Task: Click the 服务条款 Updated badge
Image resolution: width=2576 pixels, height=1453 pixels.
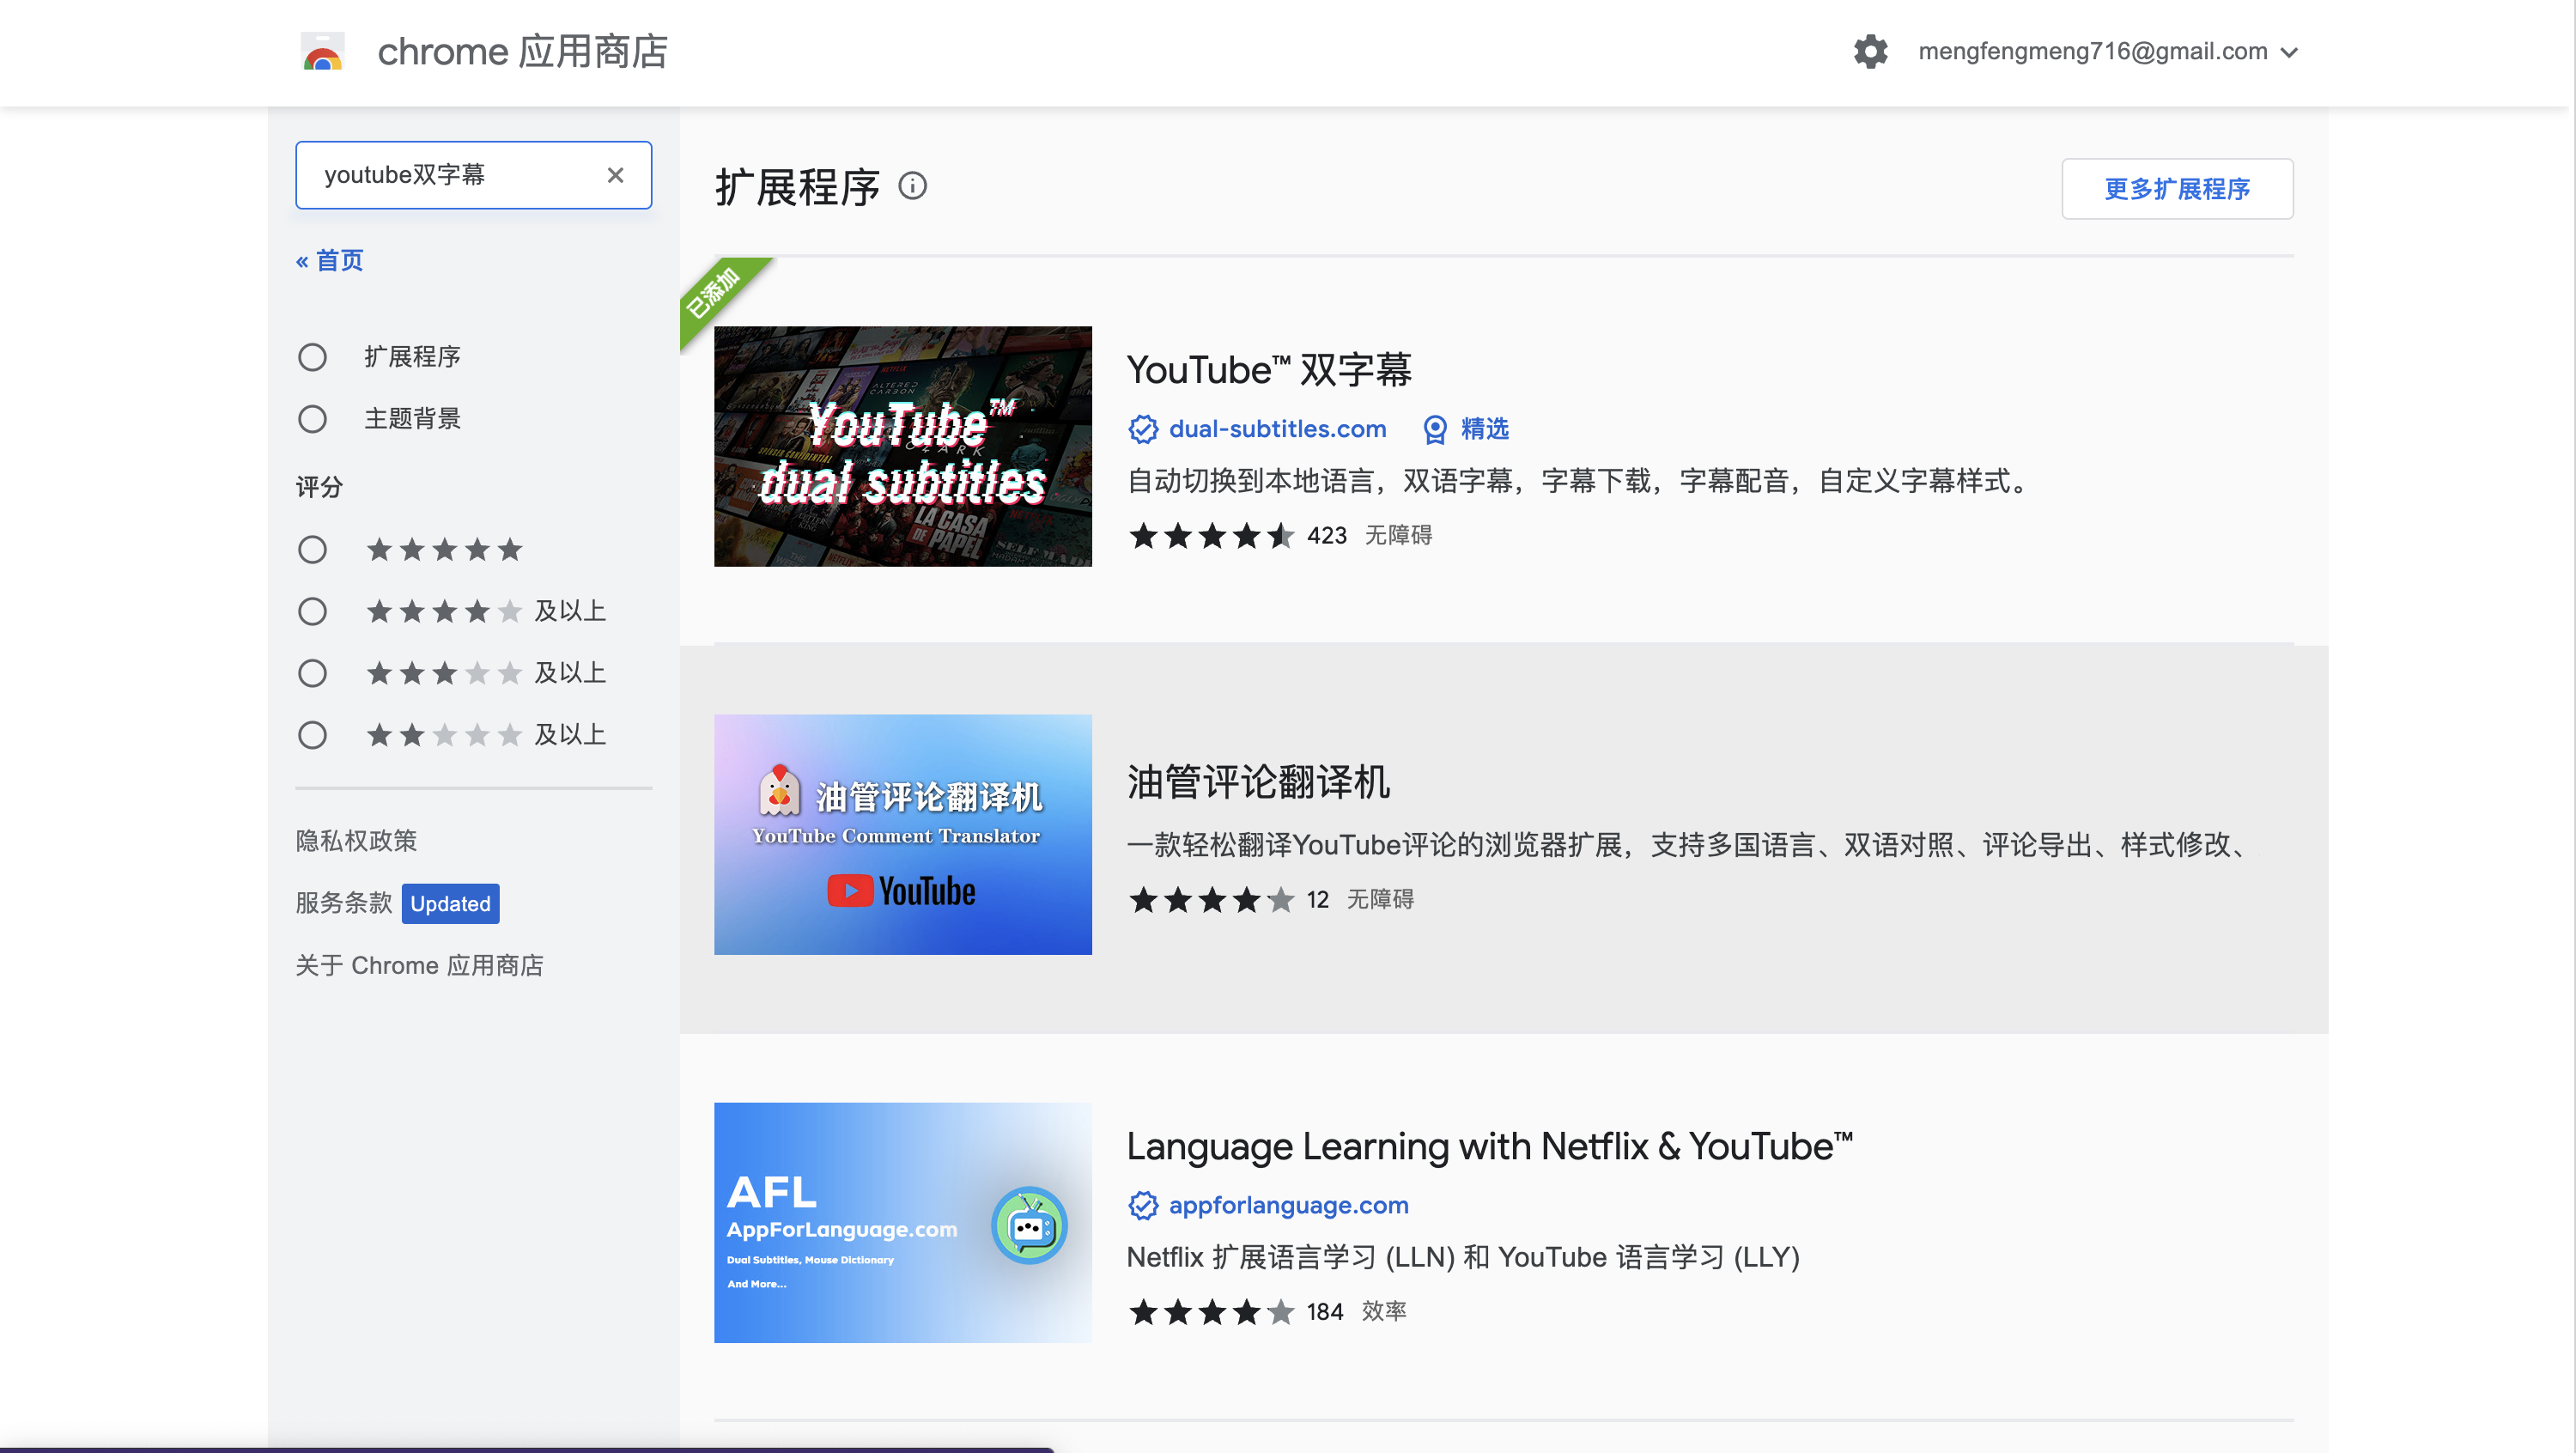Action: (x=450, y=903)
